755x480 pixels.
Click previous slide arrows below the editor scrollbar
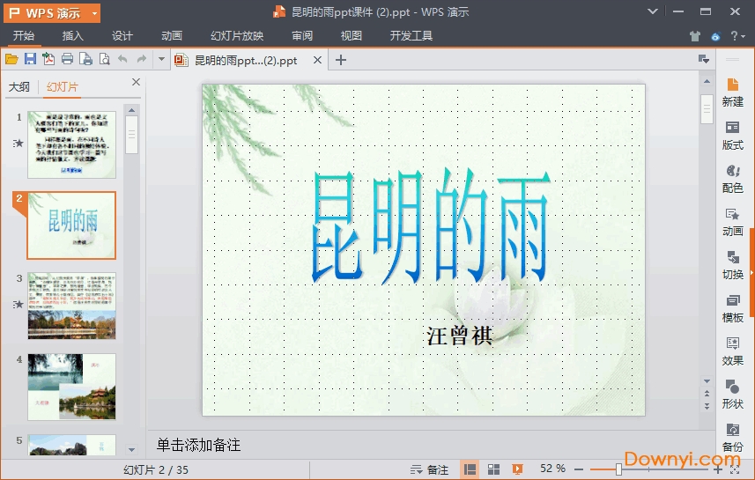point(707,394)
